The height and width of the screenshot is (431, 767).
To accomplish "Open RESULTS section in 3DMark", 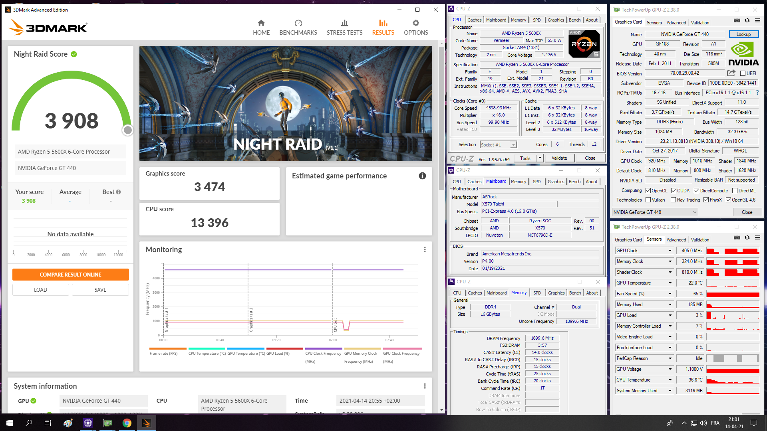I will coord(383,28).
